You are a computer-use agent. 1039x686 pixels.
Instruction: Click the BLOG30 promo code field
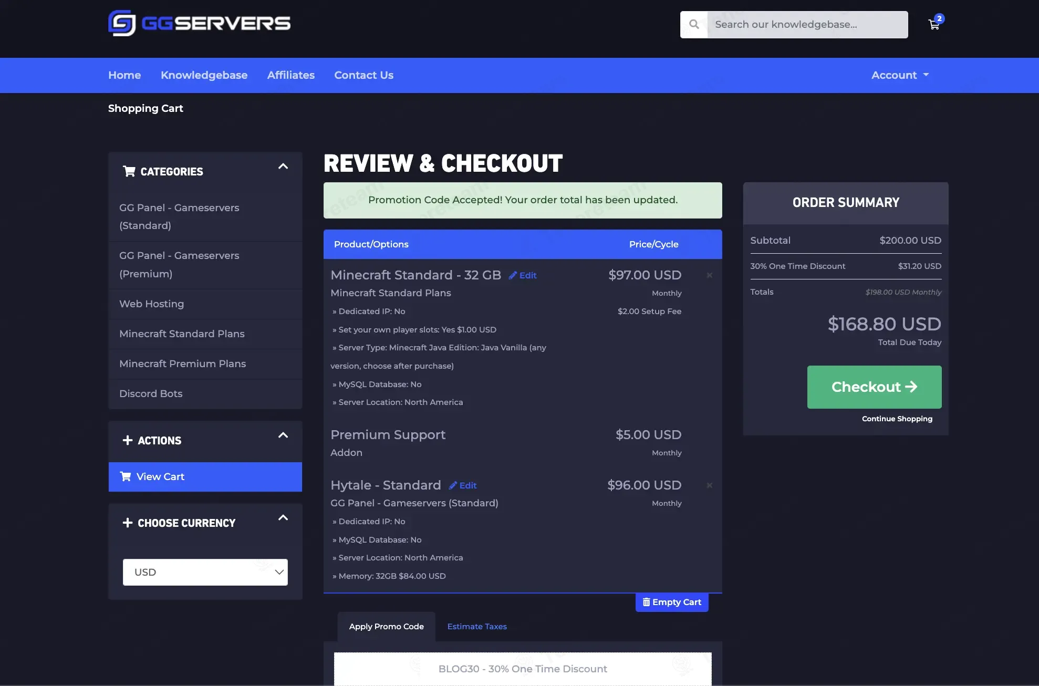(x=523, y=669)
